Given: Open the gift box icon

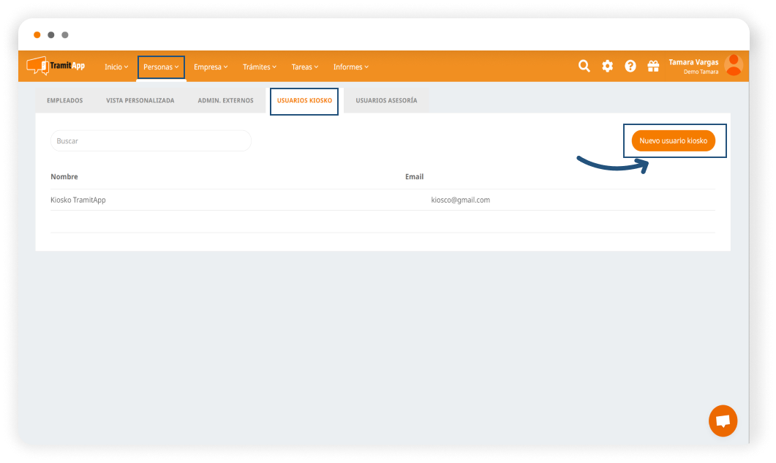Looking at the screenshot, I should (653, 66).
